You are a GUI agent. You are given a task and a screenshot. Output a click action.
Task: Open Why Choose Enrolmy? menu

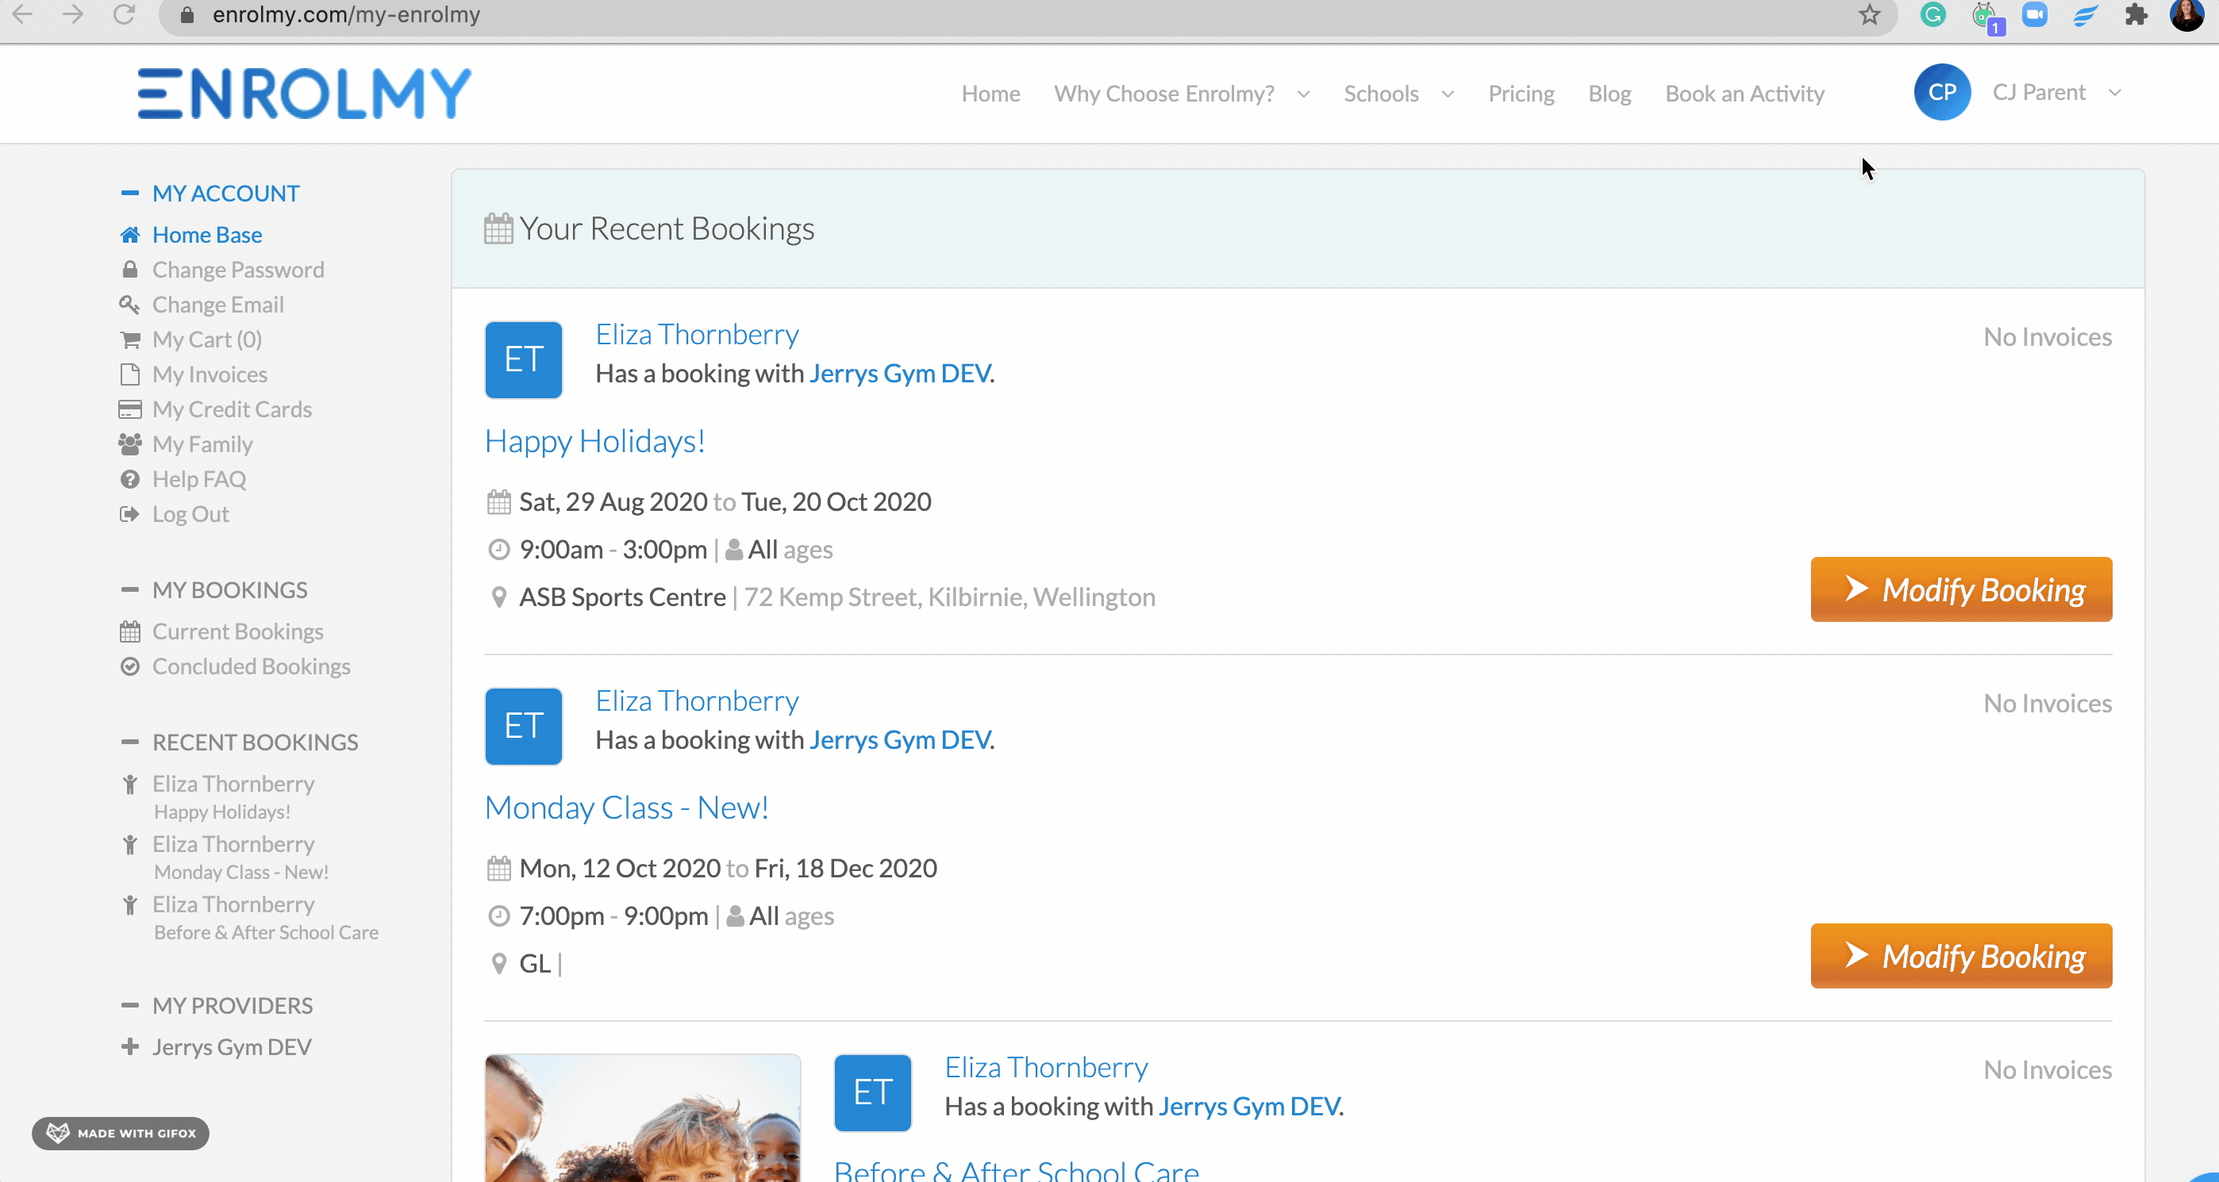point(1163,94)
